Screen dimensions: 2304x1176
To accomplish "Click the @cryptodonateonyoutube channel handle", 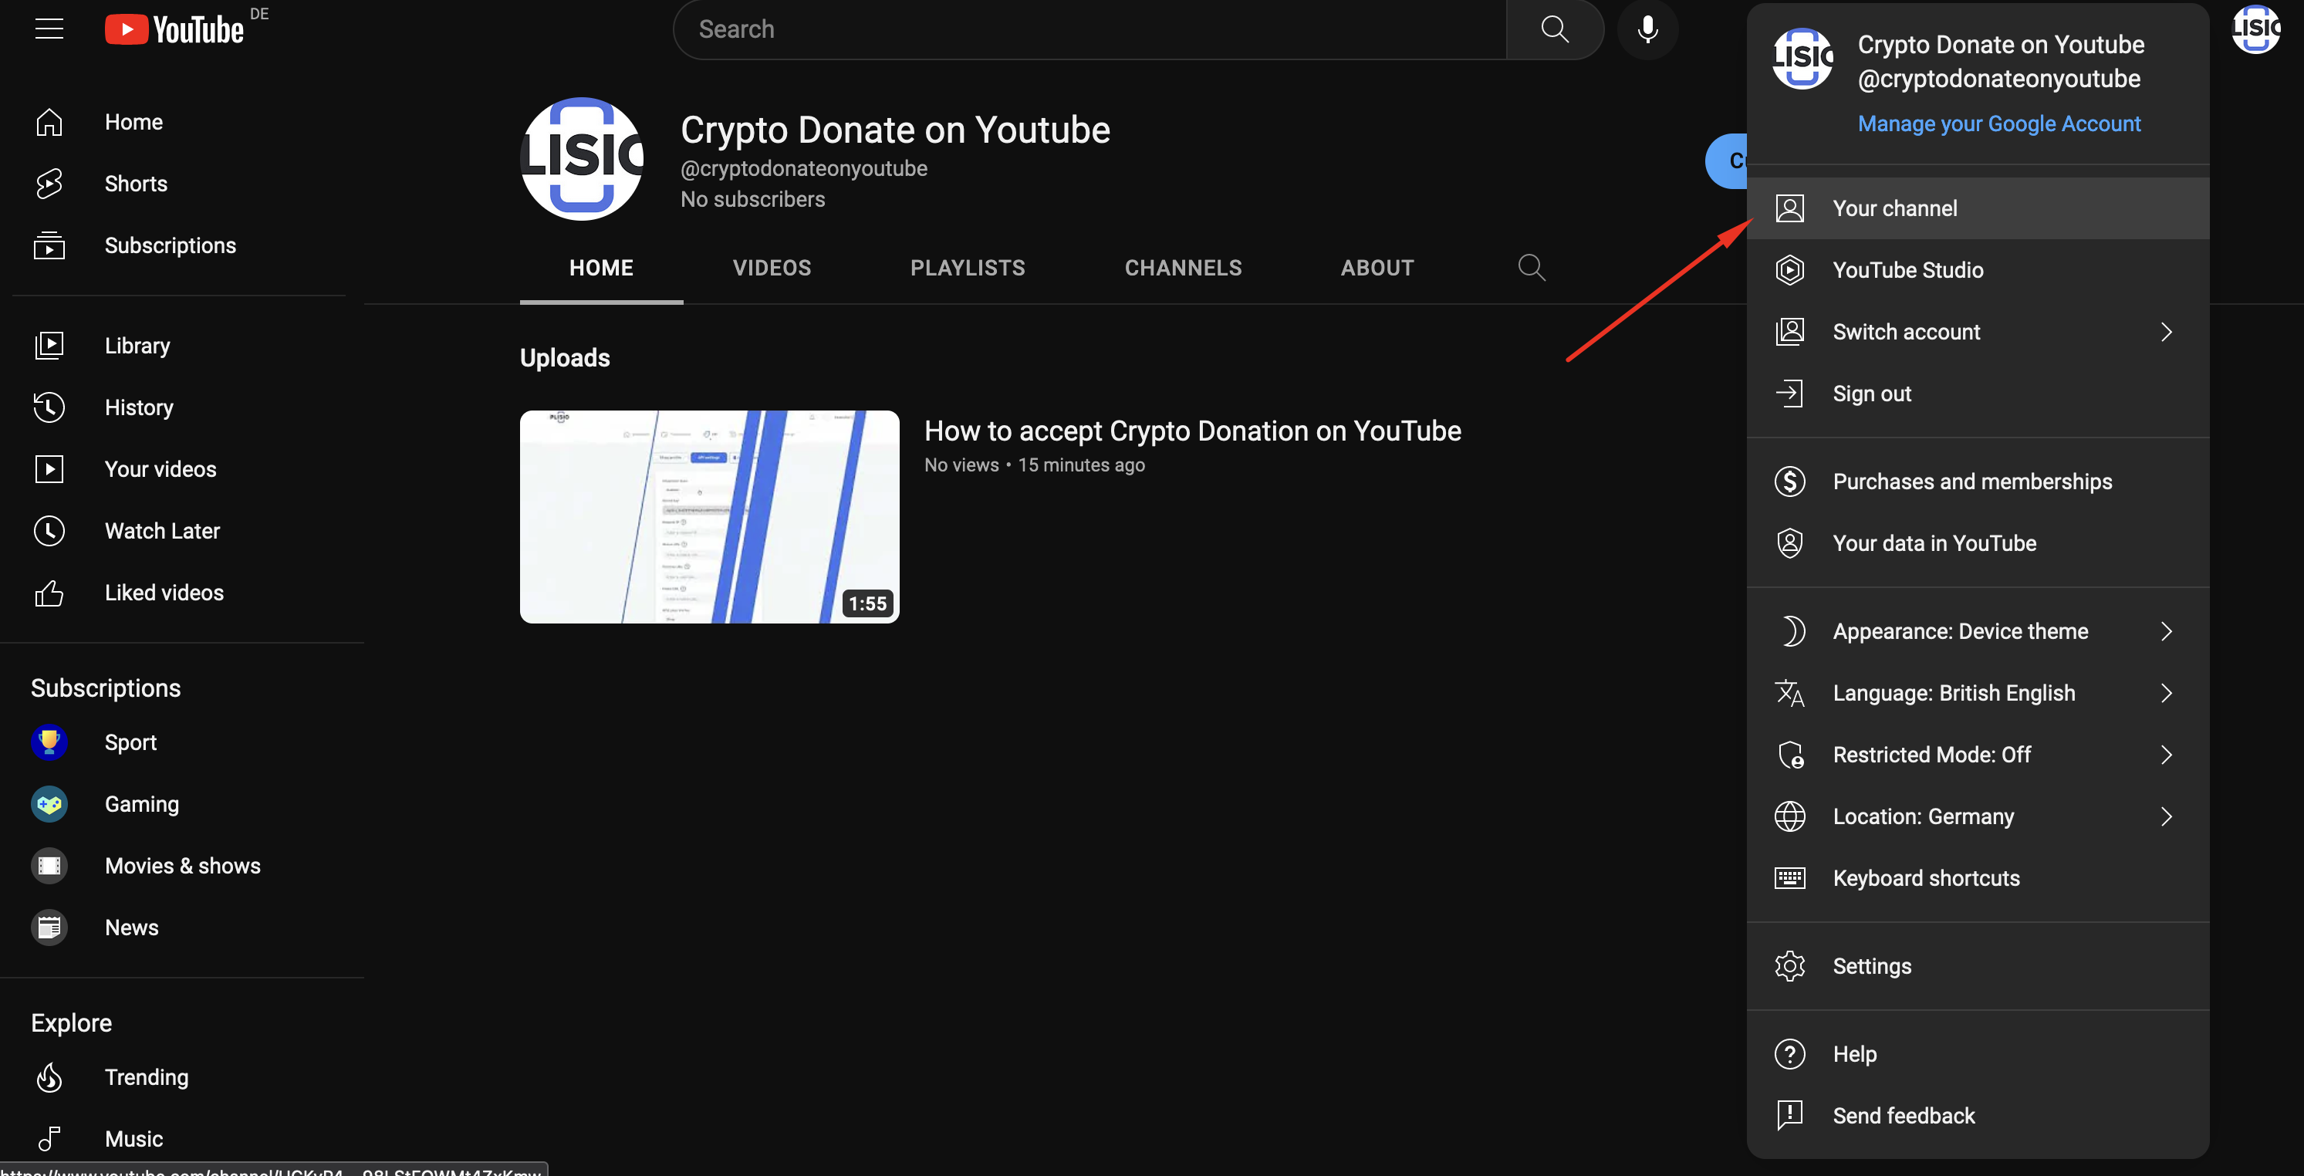I will click(803, 168).
